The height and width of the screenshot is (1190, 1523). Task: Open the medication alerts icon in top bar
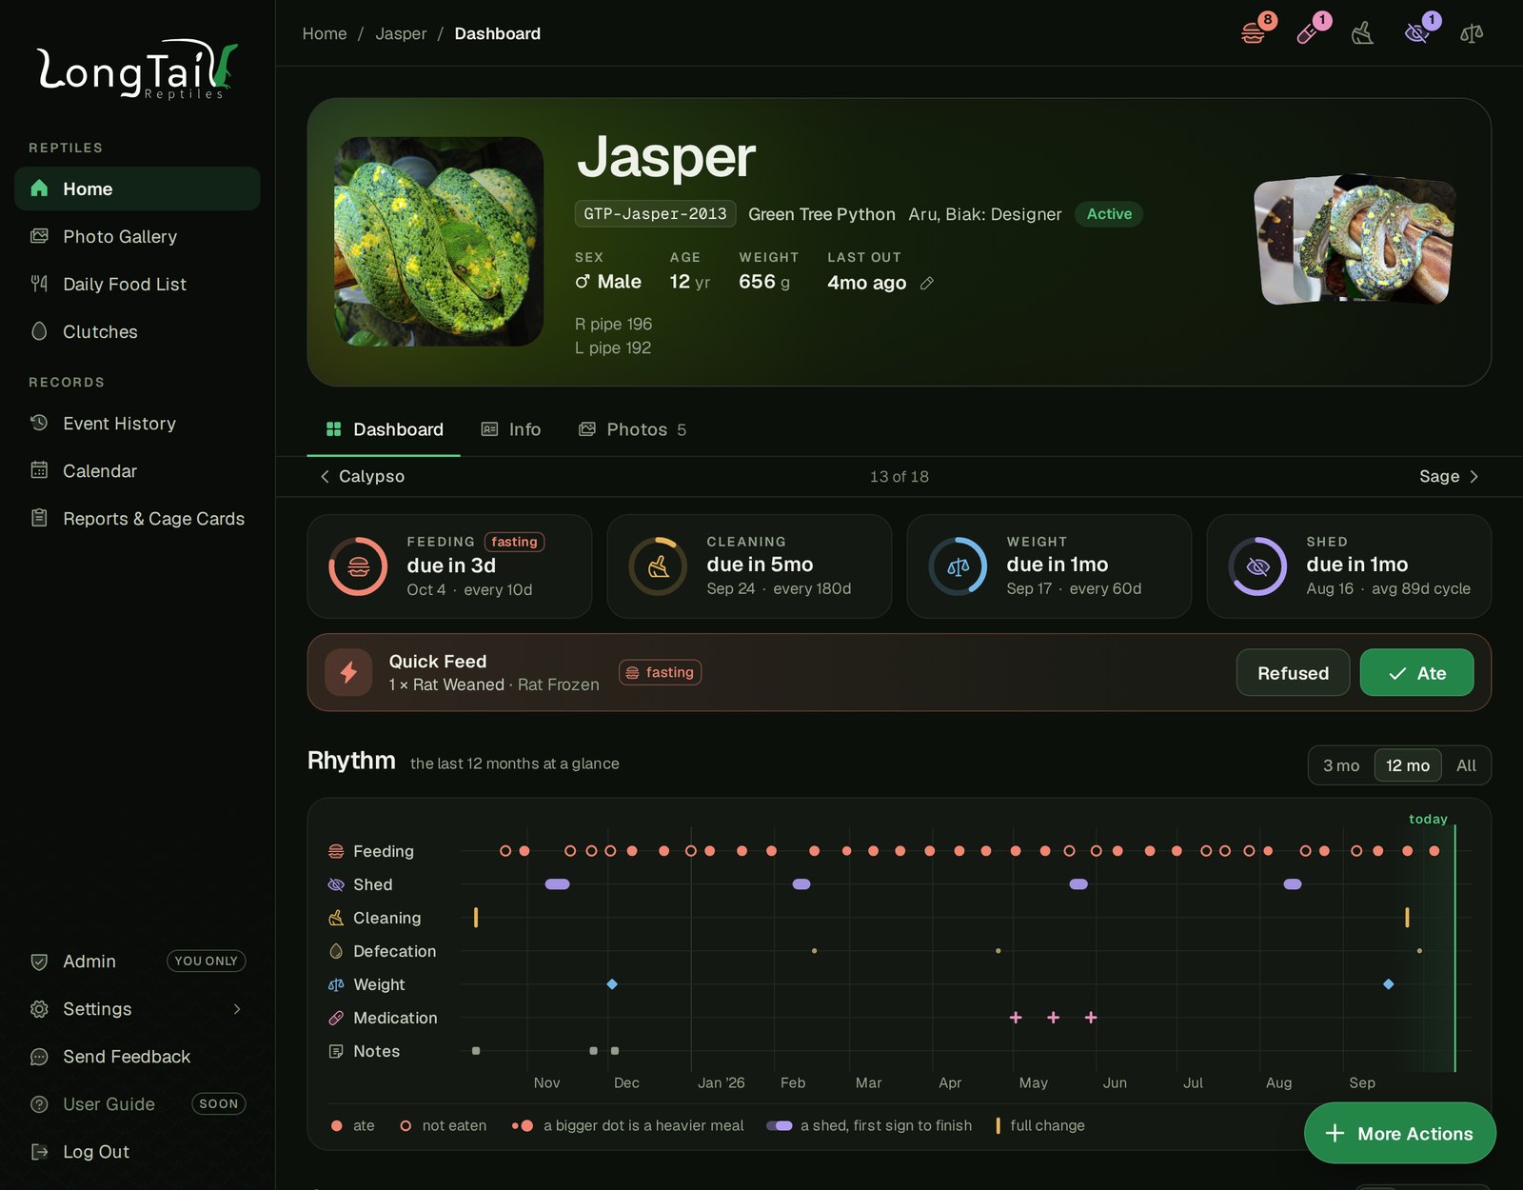[1308, 33]
